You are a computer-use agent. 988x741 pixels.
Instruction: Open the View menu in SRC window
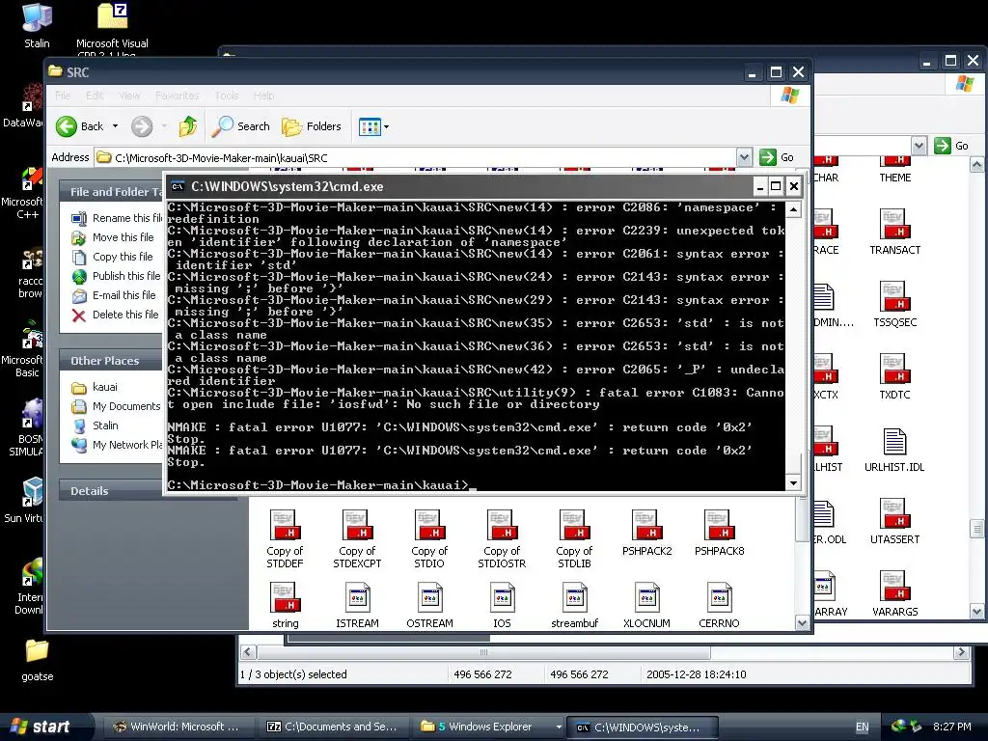[129, 96]
